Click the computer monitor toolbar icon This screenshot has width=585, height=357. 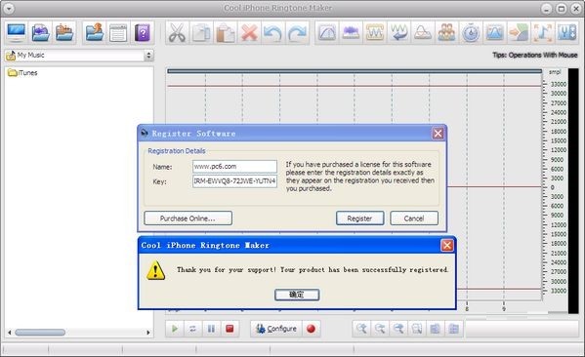(17, 33)
